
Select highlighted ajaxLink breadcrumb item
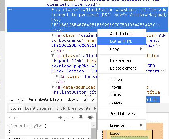coord(153,99)
